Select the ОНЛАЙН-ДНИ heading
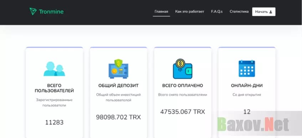 [x=247, y=86]
